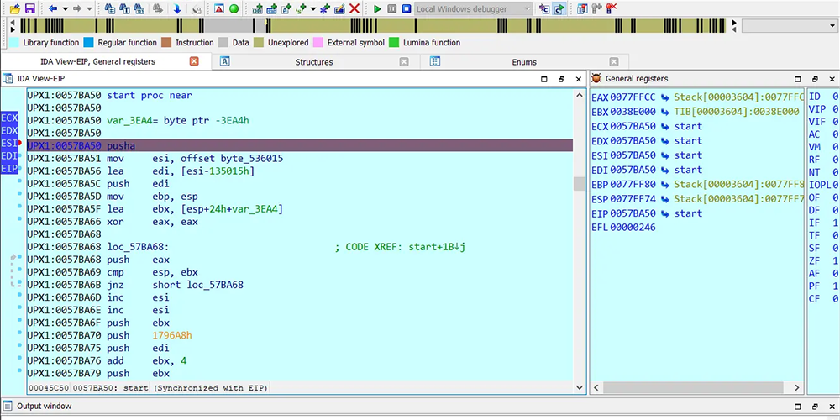Close the Enums tab

[x=614, y=62]
